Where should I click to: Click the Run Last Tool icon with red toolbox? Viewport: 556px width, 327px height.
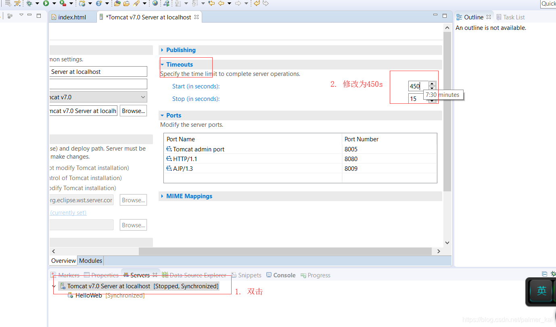point(63,4)
